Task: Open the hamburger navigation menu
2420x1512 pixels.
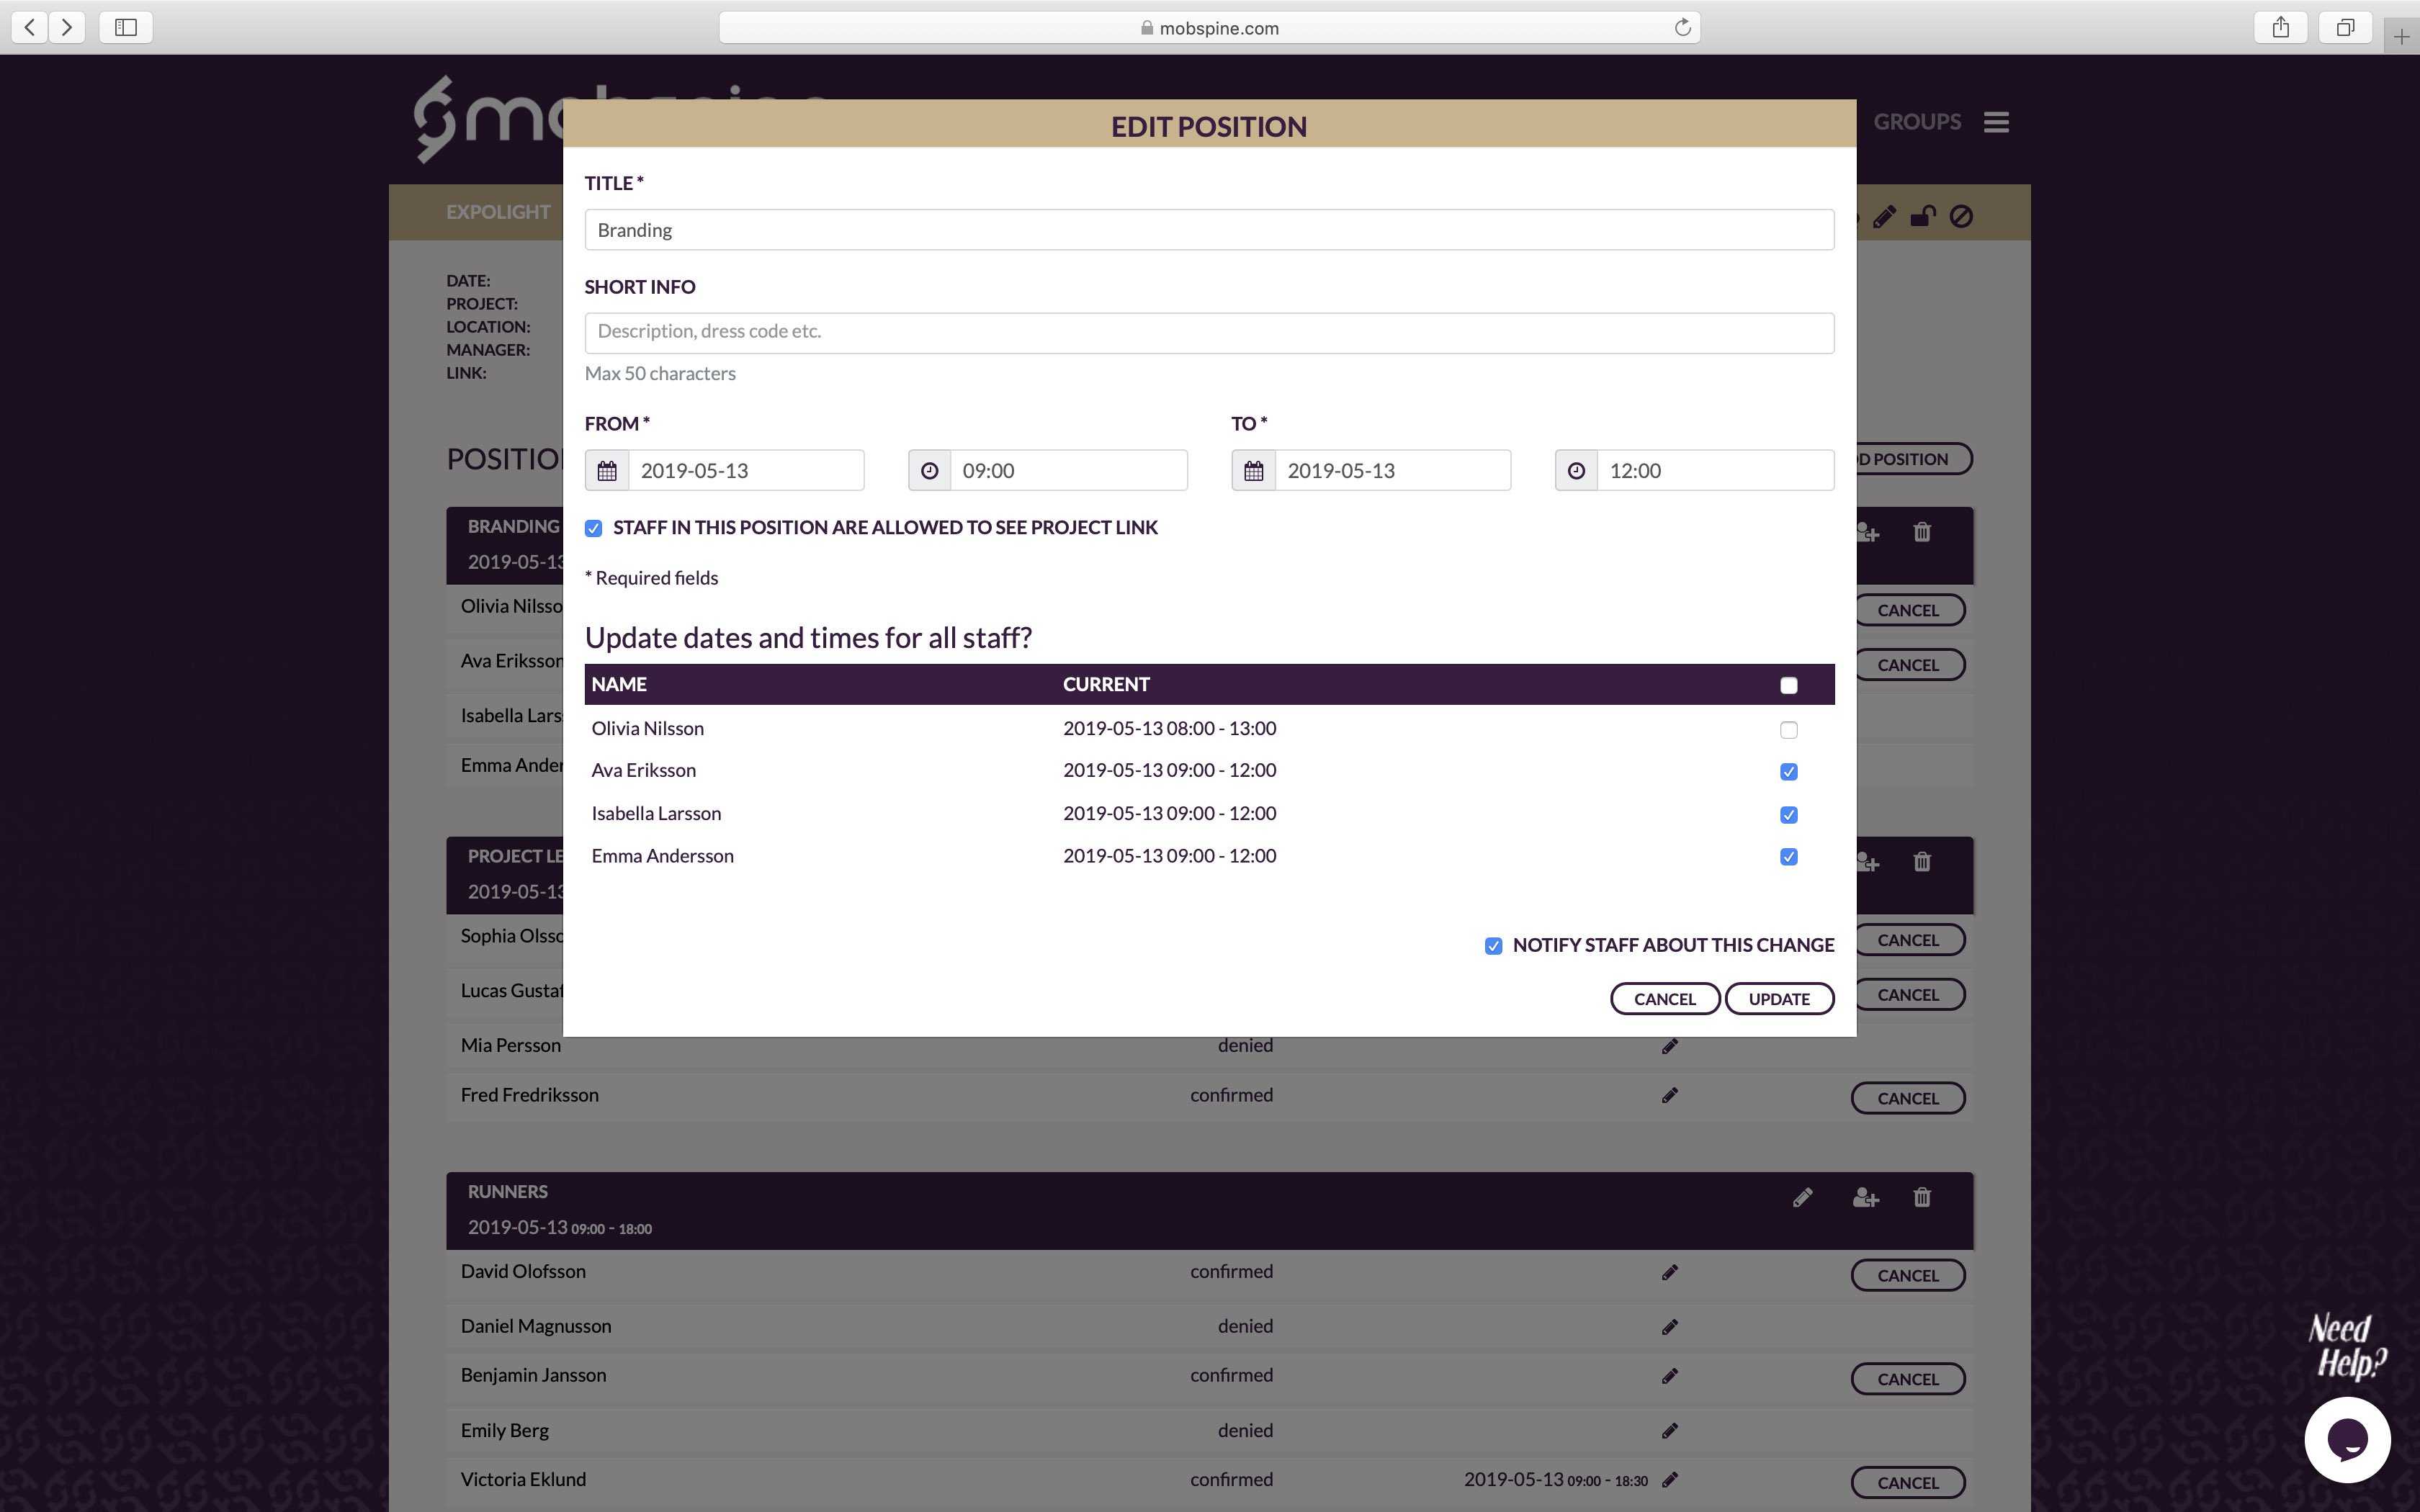Action: pyautogui.click(x=1996, y=121)
